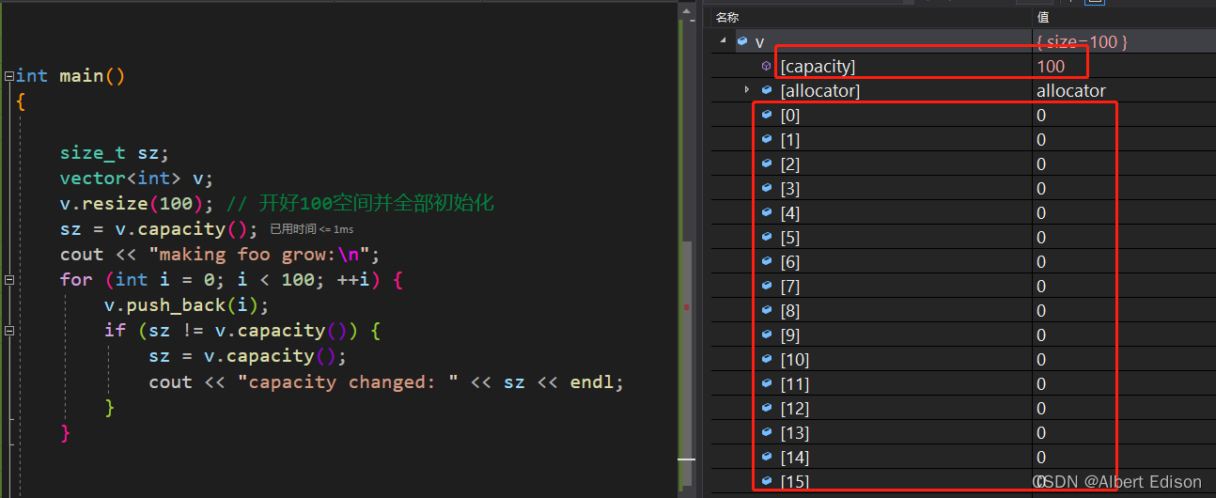Click the icon next to [allocator]
The image size is (1216, 498).
tap(766, 90)
